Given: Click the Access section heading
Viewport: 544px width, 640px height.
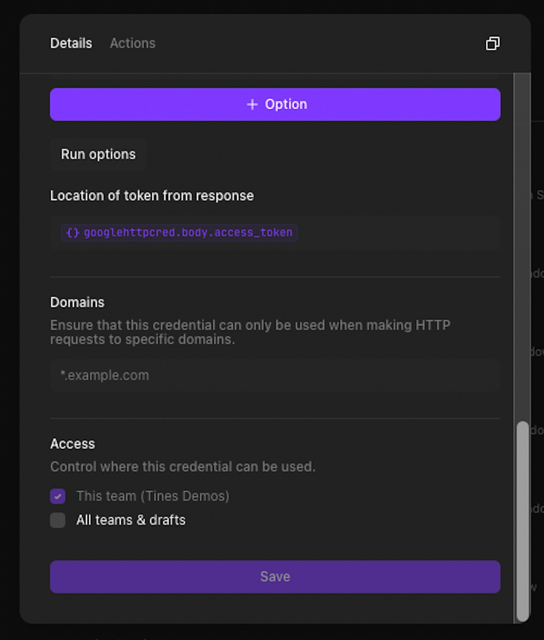Looking at the screenshot, I should pyautogui.click(x=73, y=444).
